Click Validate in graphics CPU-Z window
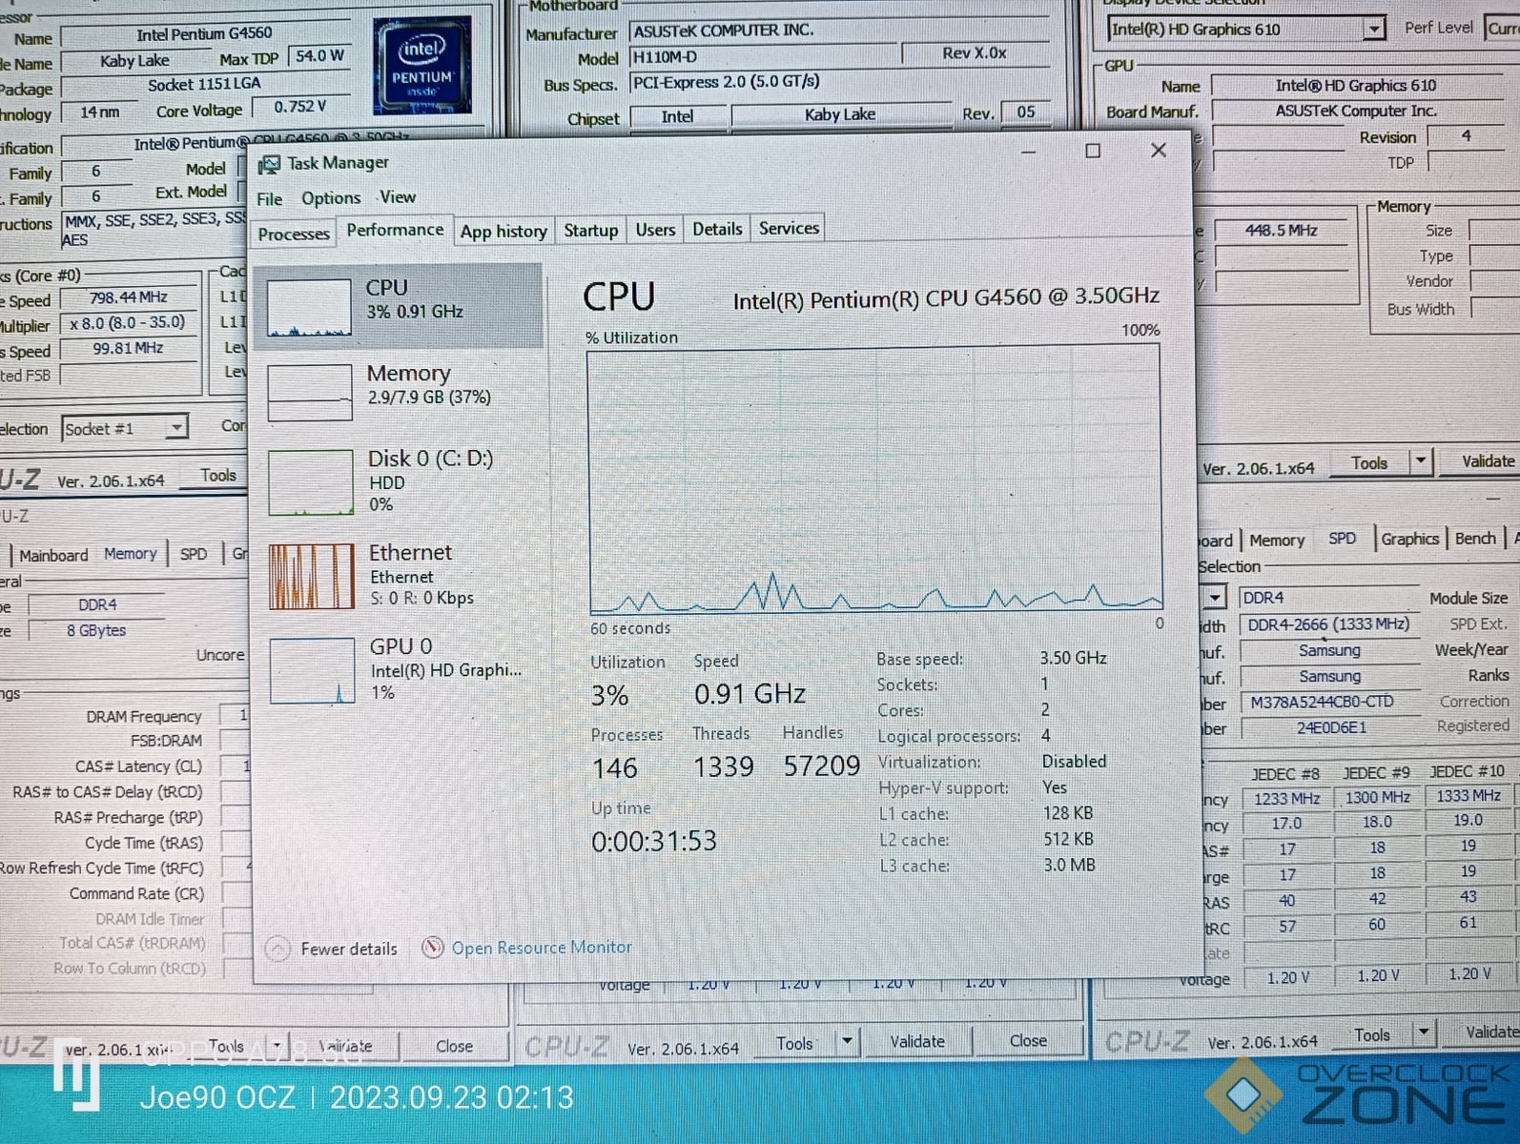The height and width of the screenshot is (1144, 1520). coord(1487,461)
